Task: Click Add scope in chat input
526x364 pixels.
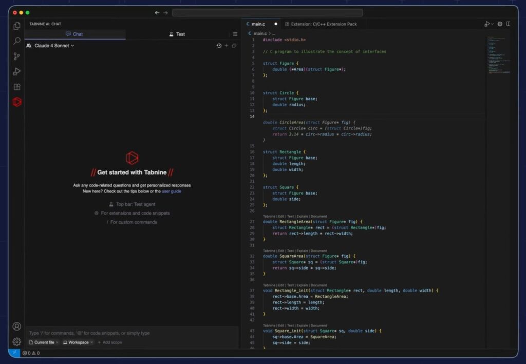Action: tap(110, 342)
